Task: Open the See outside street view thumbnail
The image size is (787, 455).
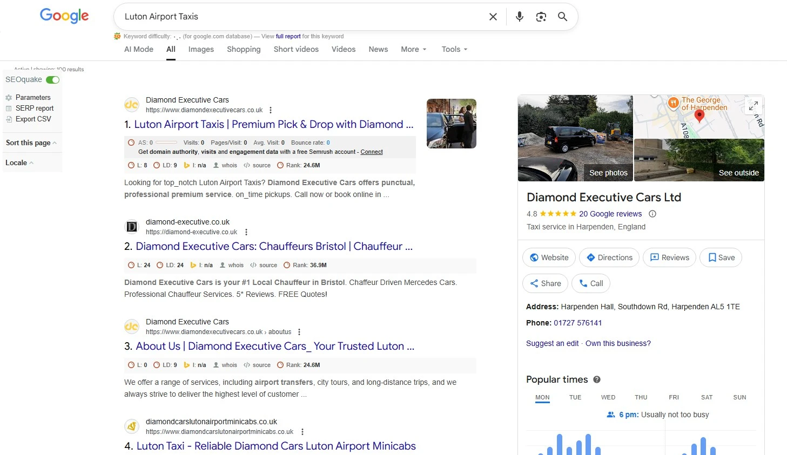Action: pyautogui.click(x=699, y=160)
